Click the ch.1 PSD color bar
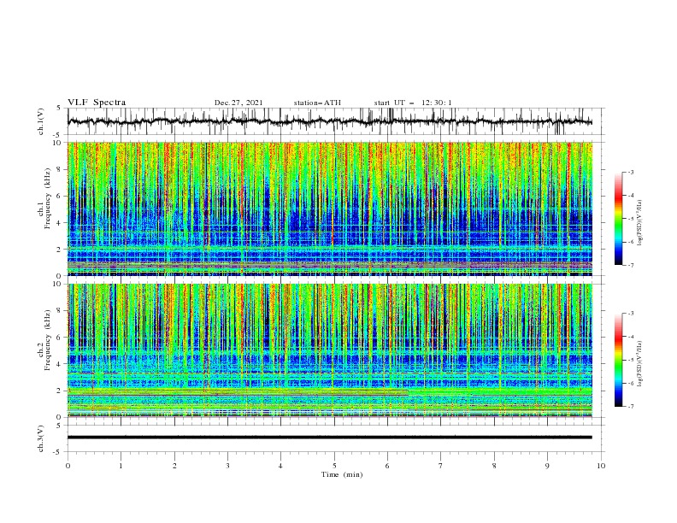 618,218
